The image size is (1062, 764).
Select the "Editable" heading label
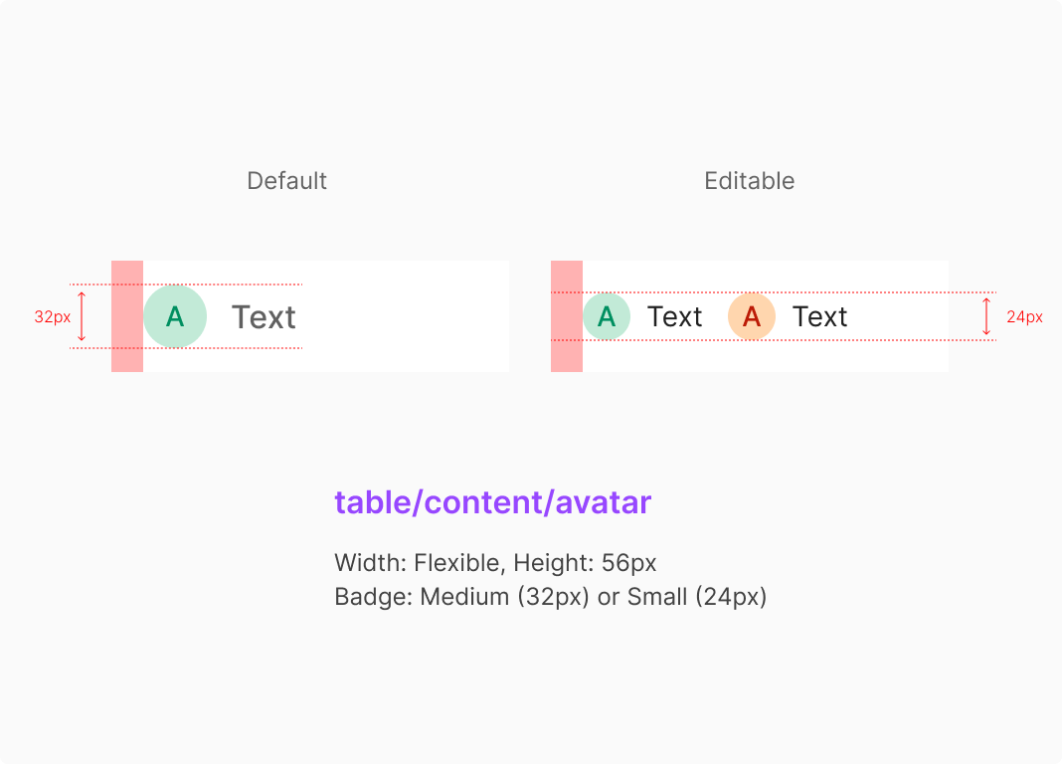pos(749,181)
